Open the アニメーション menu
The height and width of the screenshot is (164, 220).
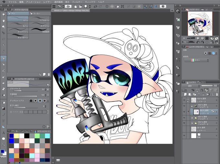coord(33,2)
